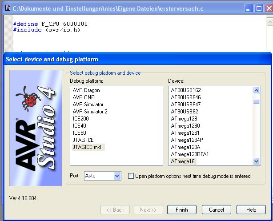This screenshot has height=221, width=273.
Task: Choose ATmega1281 device
Action: pos(185,133)
